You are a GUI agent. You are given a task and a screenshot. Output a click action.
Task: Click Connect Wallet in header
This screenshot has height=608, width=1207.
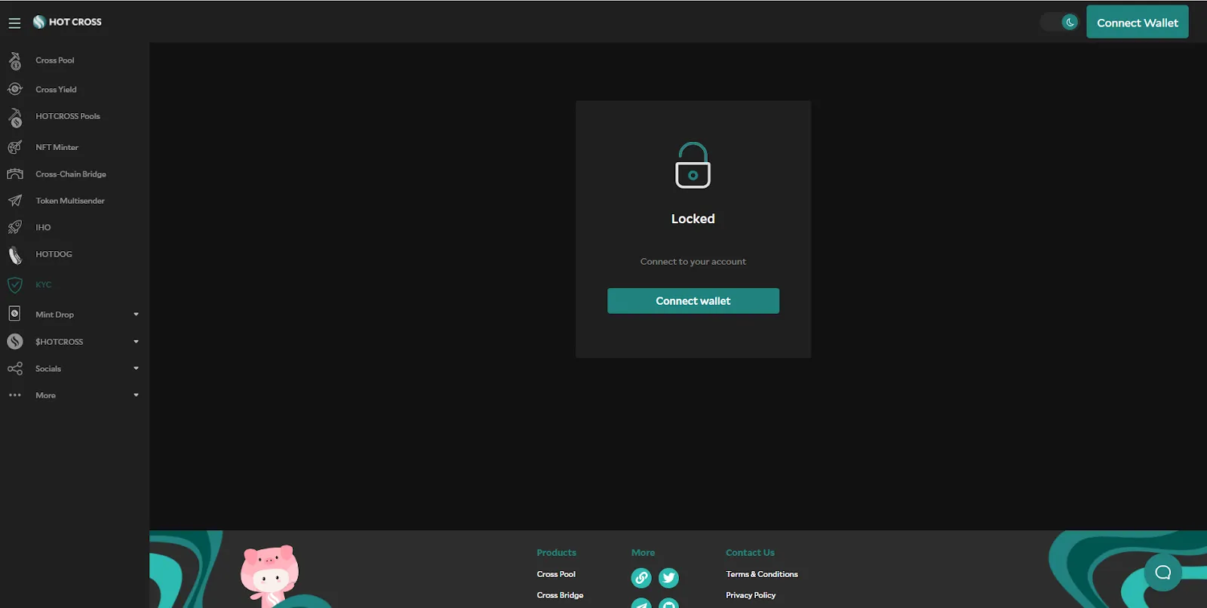pos(1137,22)
